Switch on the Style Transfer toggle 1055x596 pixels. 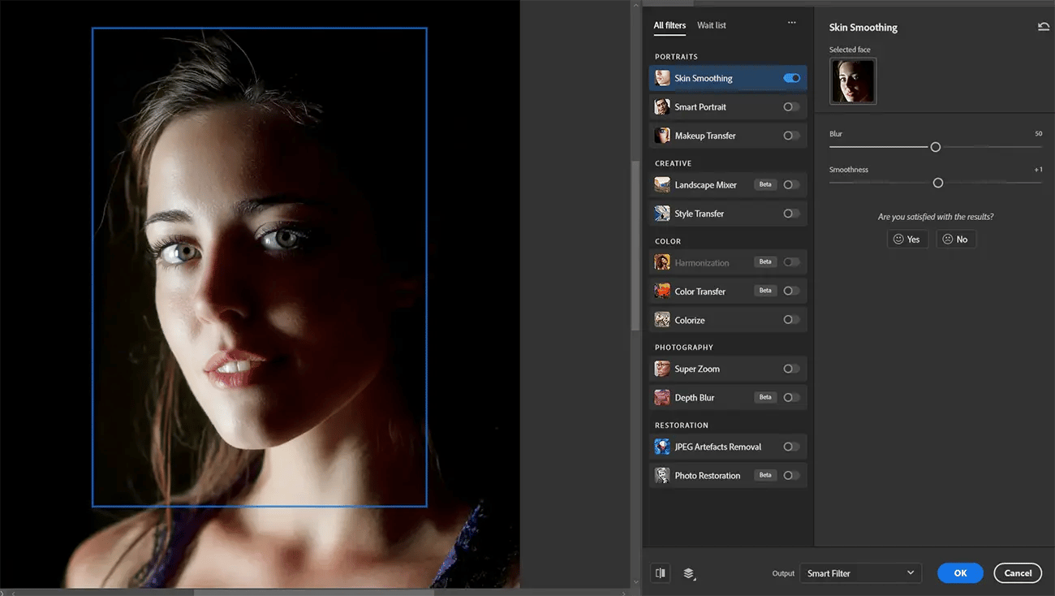(x=791, y=214)
